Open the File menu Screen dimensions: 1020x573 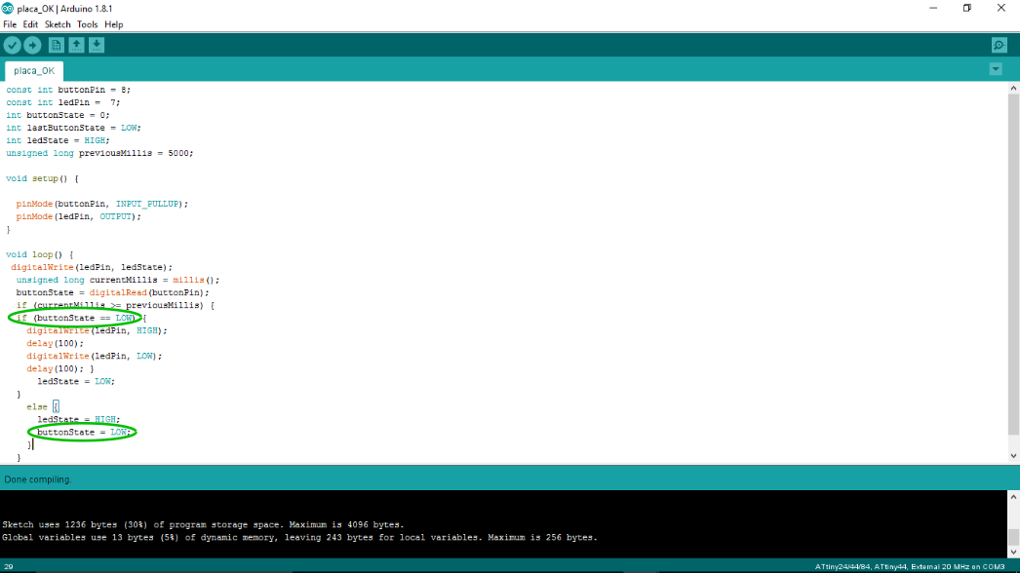point(10,24)
